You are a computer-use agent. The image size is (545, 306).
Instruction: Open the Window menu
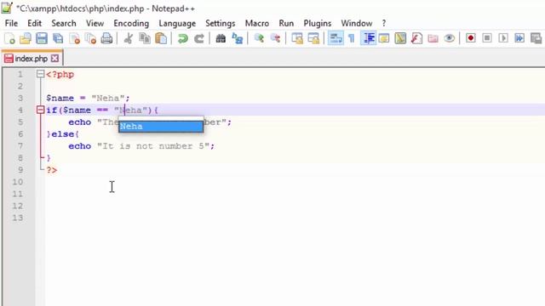[x=357, y=23]
